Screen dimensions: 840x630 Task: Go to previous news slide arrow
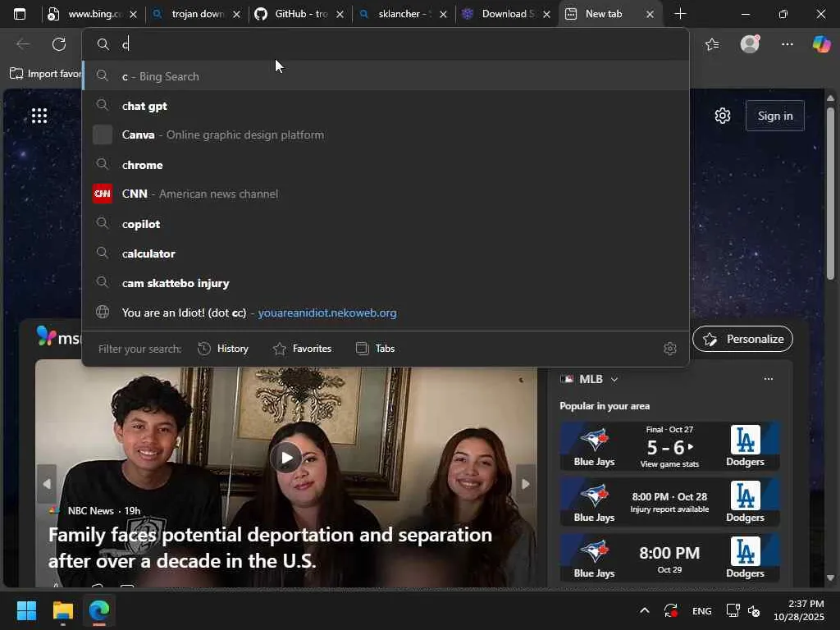click(47, 484)
